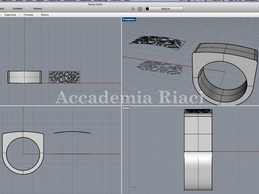Viewport: 259px width, 194px height.
Task: Select the pattern rectangle in the top viewport
Action: click(x=64, y=77)
